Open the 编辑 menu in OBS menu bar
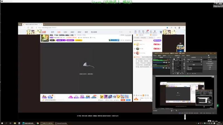 [159, 56]
